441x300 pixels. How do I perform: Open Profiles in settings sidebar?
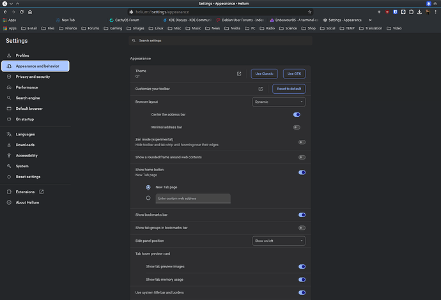35,56
